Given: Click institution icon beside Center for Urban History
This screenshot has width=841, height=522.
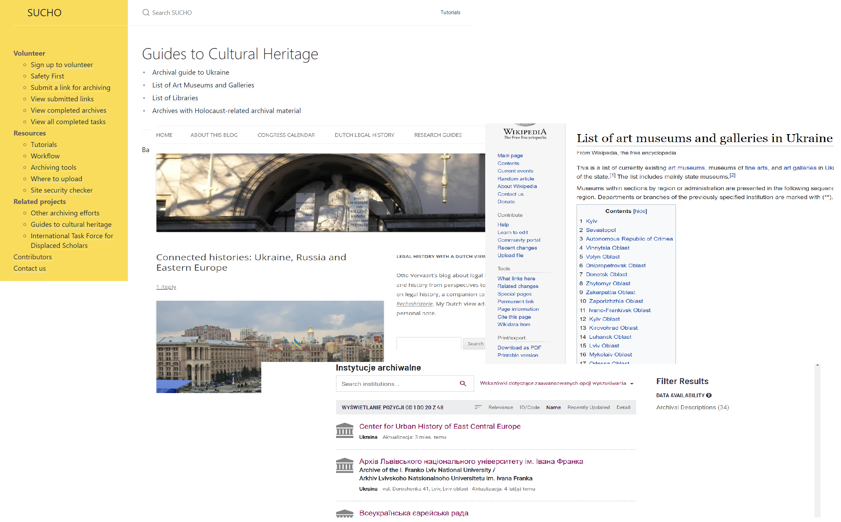Looking at the screenshot, I should coord(344,430).
